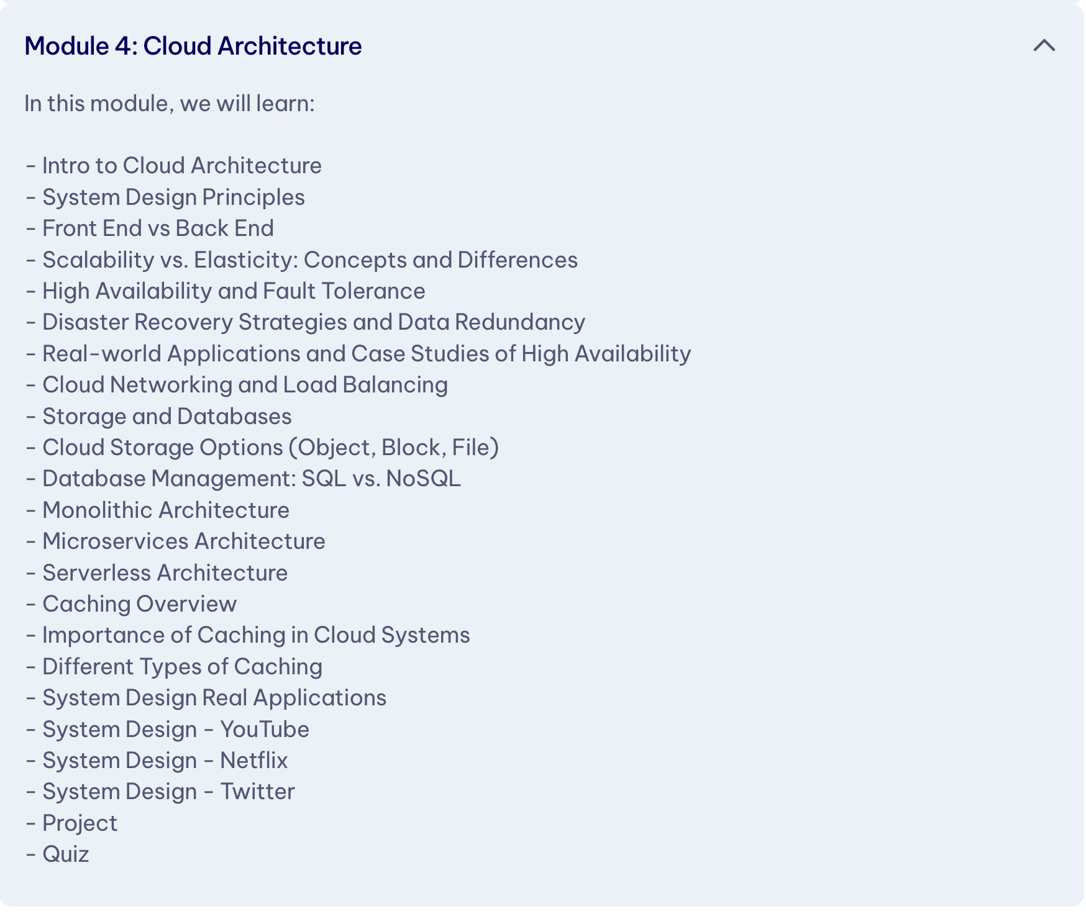Select 'In this module, we will learn:' text
Image resolution: width=1086 pixels, height=914 pixels.
(170, 104)
